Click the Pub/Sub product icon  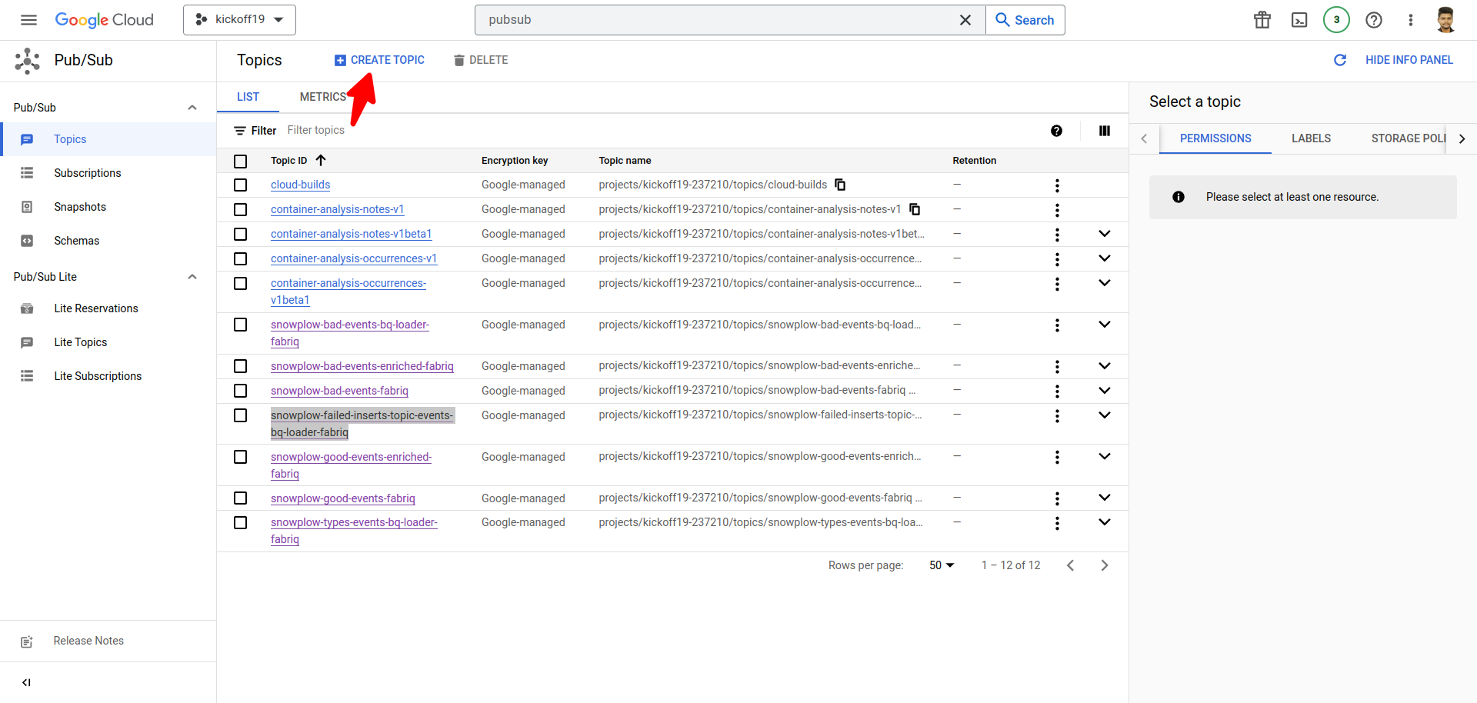click(28, 61)
